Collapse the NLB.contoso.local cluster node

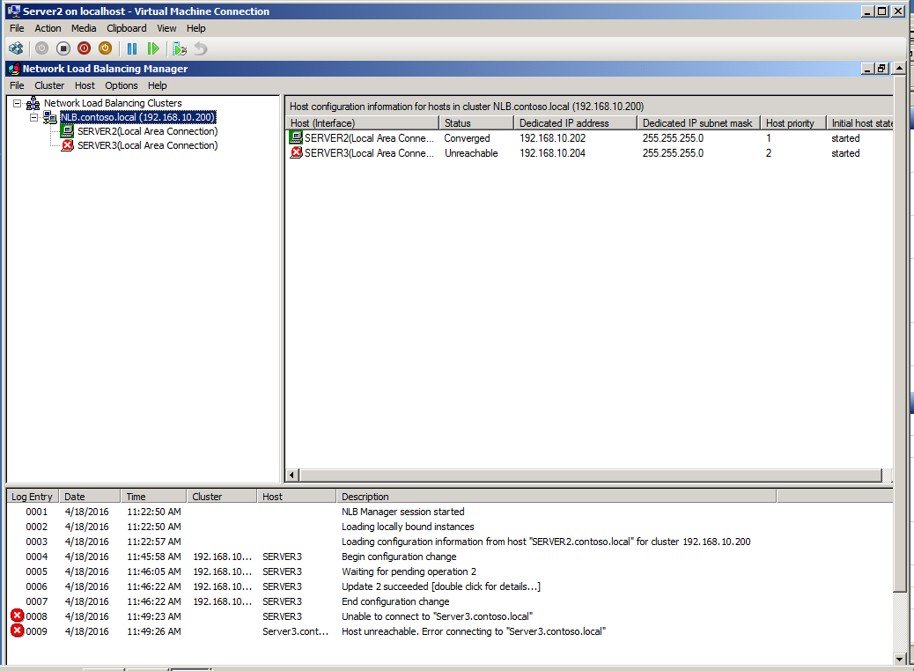(x=34, y=117)
